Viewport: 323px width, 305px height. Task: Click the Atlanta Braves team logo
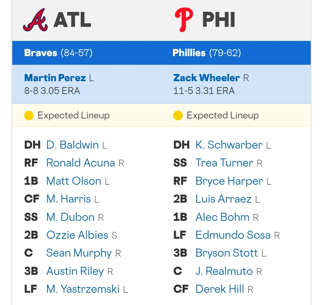[x=35, y=20]
